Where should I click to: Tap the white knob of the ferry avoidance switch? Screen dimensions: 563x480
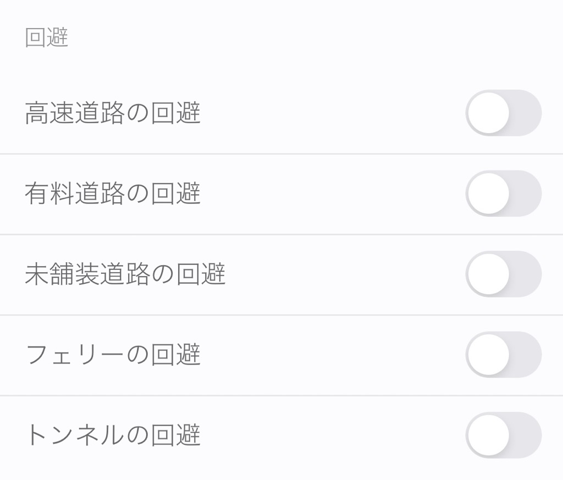tap(489, 354)
